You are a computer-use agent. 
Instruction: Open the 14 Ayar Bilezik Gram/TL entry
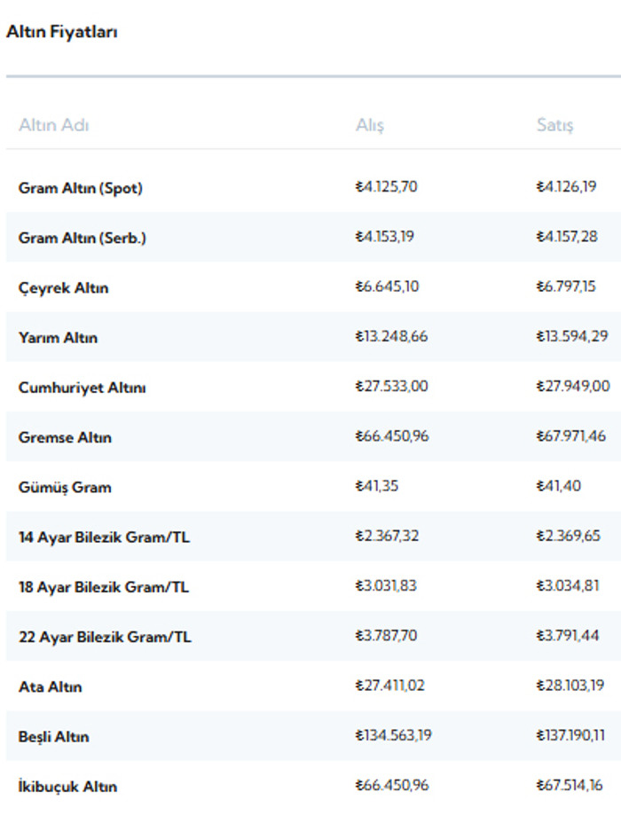click(x=104, y=537)
